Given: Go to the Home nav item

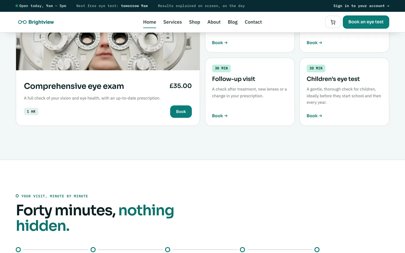Looking at the screenshot, I should pyautogui.click(x=150, y=22).
